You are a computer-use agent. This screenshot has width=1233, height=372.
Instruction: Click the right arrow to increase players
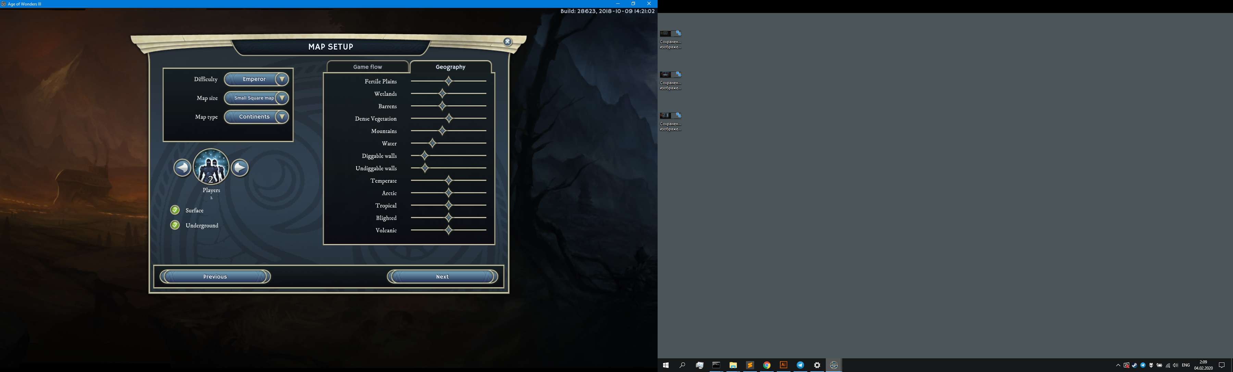[x=240, y=168]
